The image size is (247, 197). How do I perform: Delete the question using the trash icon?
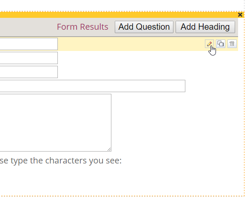(232, 44)
